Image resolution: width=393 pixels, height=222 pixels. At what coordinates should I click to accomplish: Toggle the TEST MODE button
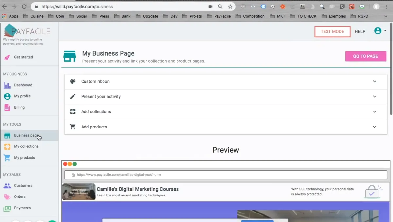[332, 31]
